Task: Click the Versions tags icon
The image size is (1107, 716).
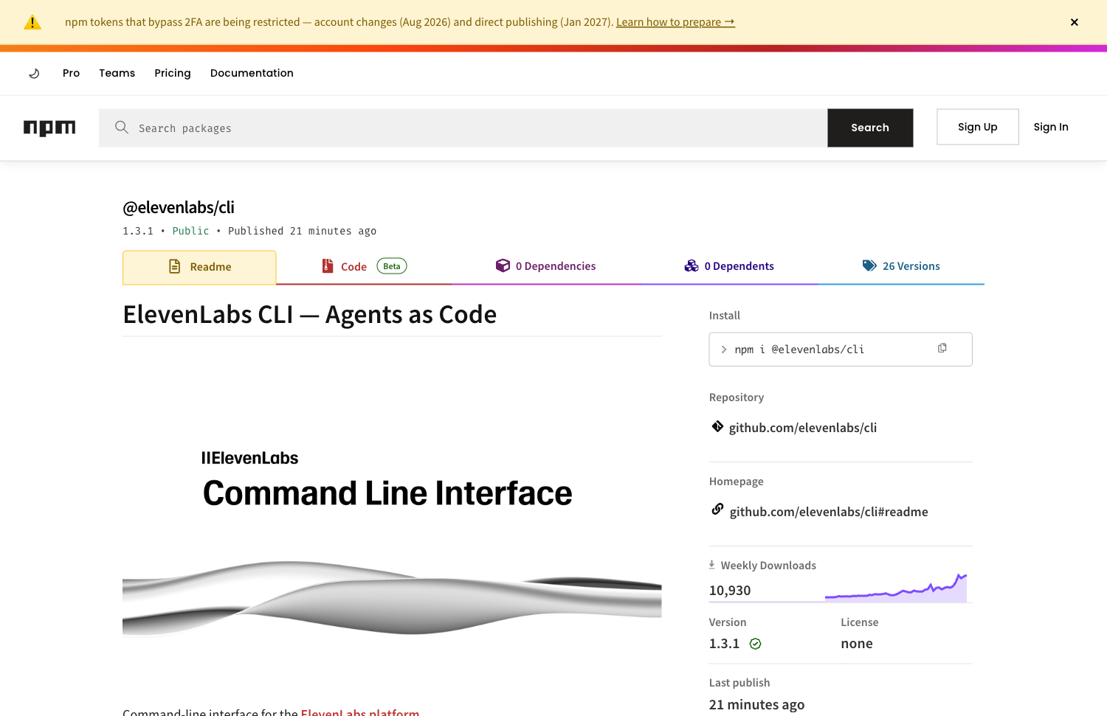Action: pos(869,265)
